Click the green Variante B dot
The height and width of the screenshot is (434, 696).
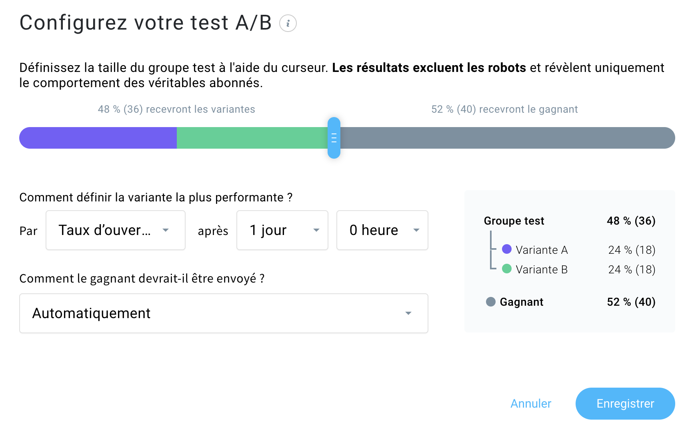[x=507, y=269]
